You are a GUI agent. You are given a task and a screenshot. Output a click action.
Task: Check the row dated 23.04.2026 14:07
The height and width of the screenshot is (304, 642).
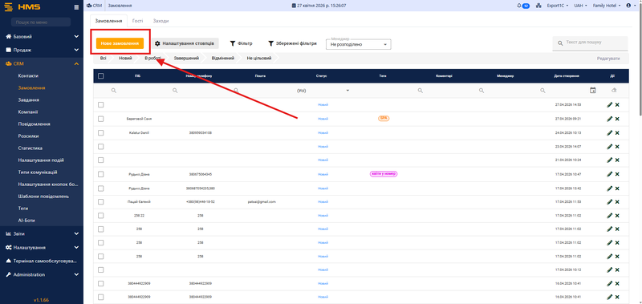point(101,146)
